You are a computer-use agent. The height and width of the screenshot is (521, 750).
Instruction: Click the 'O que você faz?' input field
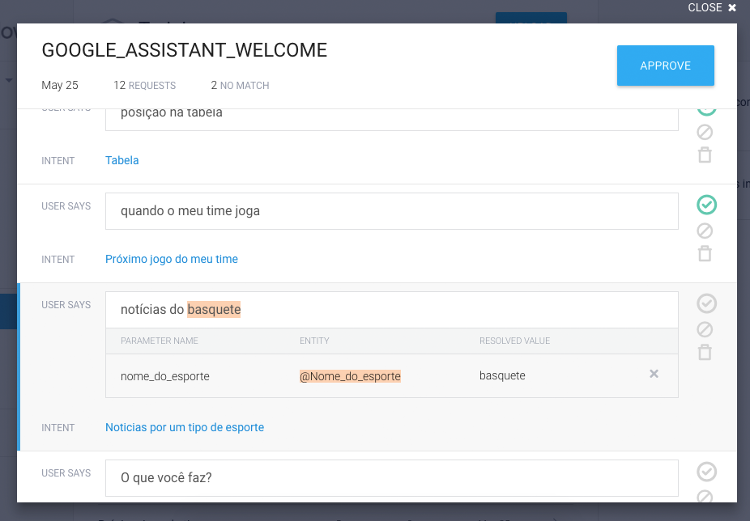point(392,478)
